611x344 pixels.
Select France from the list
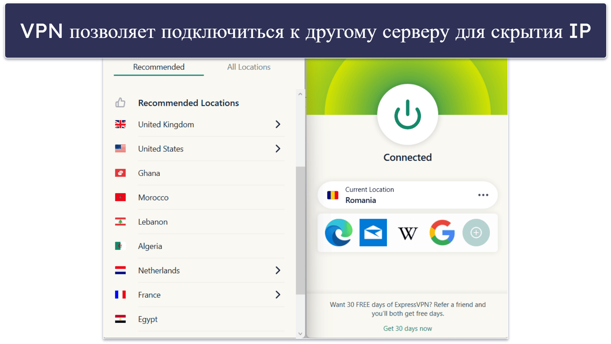[x=200, y=295]
